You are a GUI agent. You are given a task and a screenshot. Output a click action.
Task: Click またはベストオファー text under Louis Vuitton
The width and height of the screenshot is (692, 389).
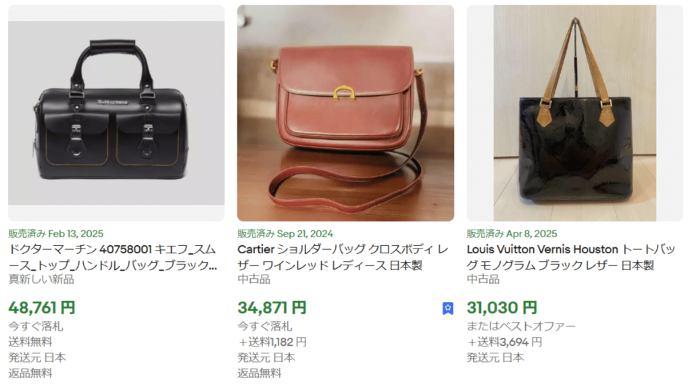[x=521, y=326]
